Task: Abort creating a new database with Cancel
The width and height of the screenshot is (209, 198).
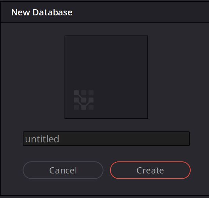Action: coord(63,170)
